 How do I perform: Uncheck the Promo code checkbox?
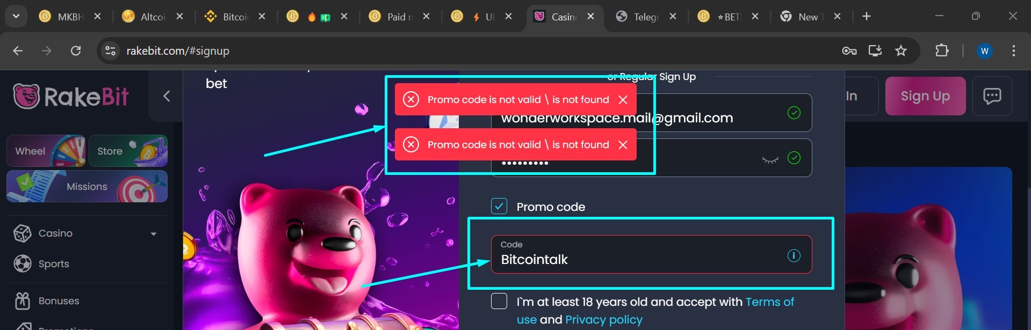tap(499, 206)
